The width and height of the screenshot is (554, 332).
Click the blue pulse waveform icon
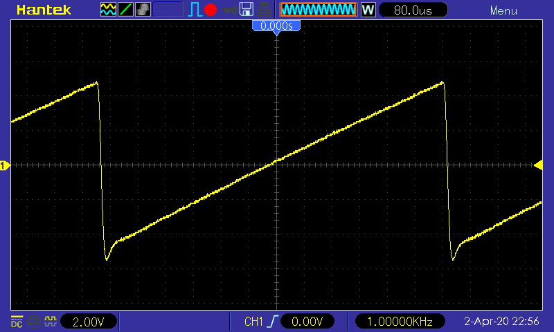point(195,10)
